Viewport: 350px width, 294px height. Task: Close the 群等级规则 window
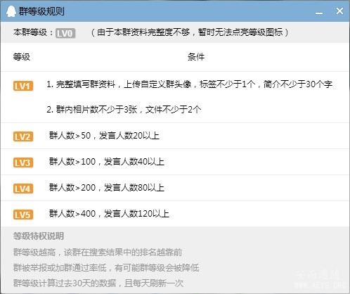coord(339,11)
